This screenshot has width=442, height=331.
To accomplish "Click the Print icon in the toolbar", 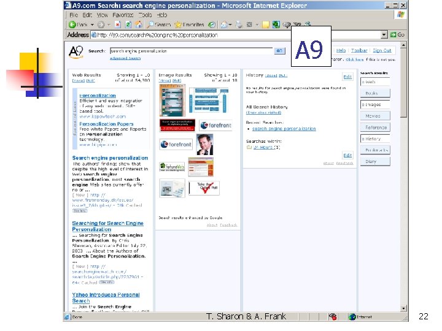I will pyautogui.click(x=239, y=25).
